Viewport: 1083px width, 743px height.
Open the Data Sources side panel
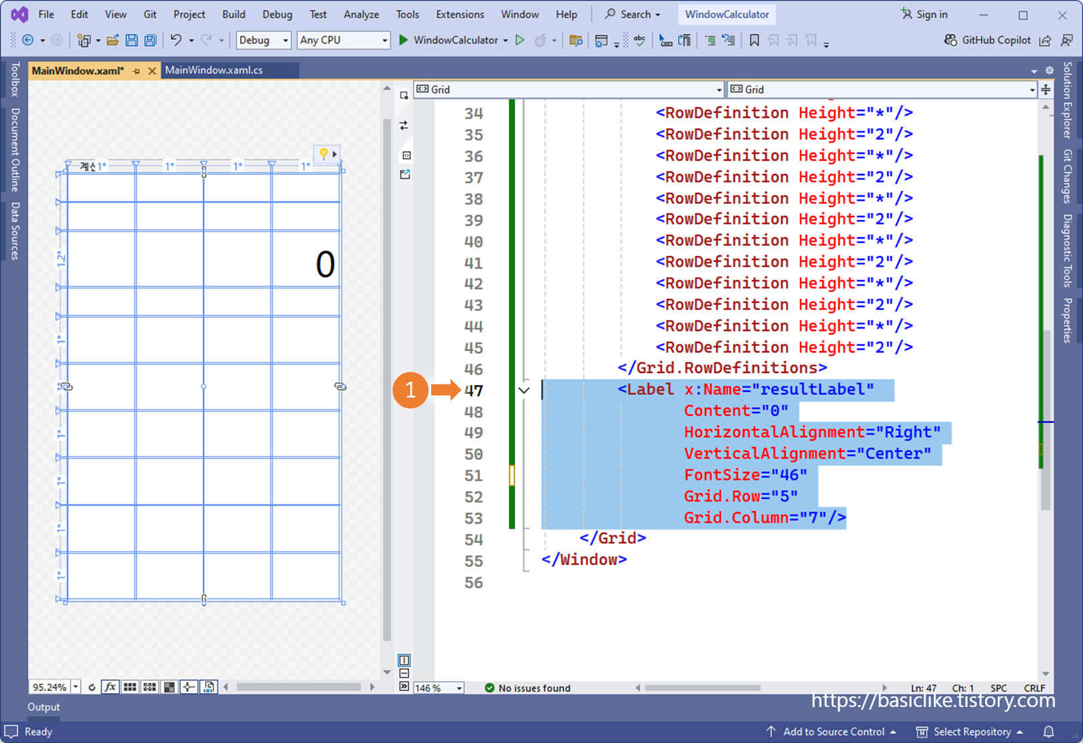[15, 231]
